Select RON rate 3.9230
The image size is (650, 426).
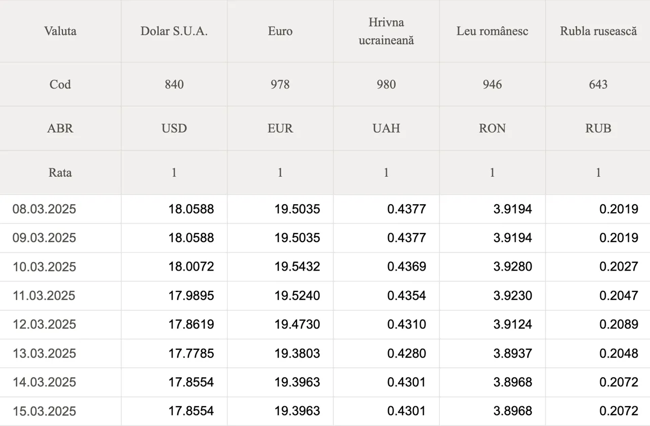[513, 296]
